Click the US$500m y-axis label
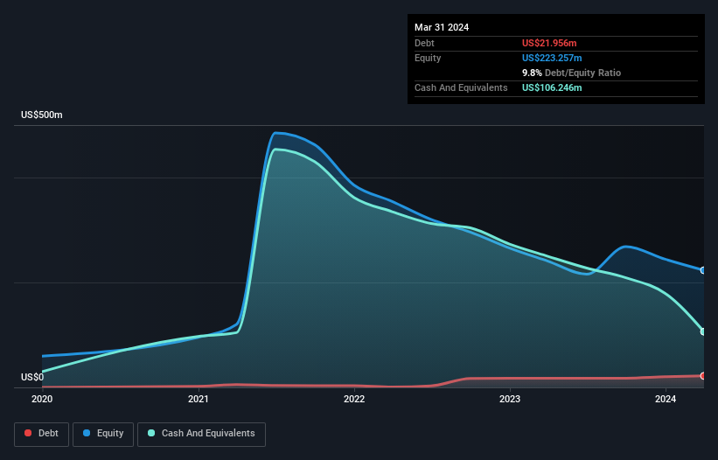718x460 pixels. click(x=42, y=115)
